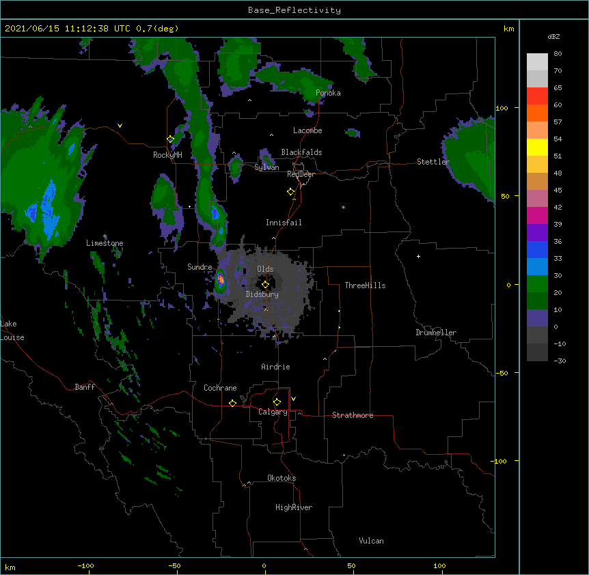Viewport: 589px width, 575px height.
Task: Click the white asterisk marker above Limestone
Action: 105,236
